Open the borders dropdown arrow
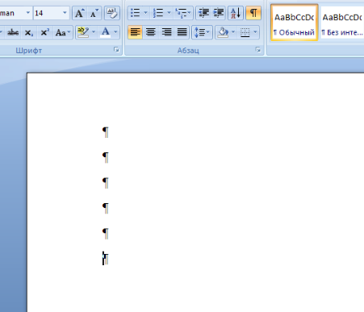The height and width of the screenshot is (312, 364). (x=255, y=32)
